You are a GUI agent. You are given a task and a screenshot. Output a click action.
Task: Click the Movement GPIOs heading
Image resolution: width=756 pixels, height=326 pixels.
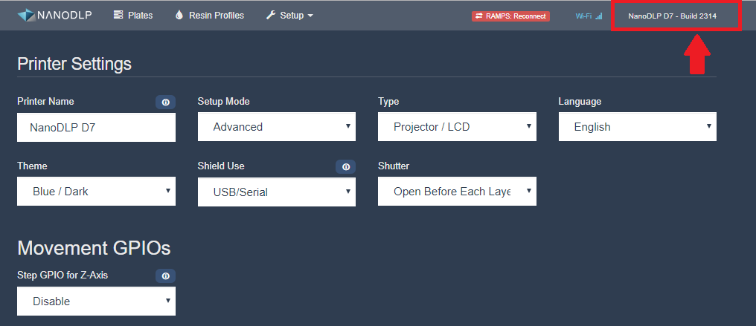94,249
